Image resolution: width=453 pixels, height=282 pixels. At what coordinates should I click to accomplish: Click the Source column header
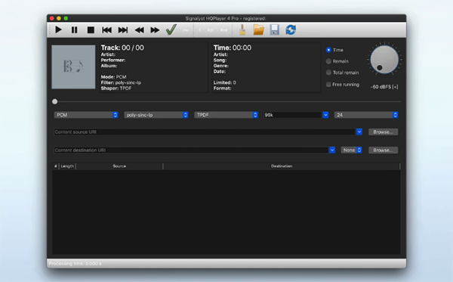pos(119,166)
